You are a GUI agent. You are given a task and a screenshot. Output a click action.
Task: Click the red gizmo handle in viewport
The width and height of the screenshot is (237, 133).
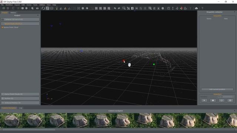pos(124,61)
